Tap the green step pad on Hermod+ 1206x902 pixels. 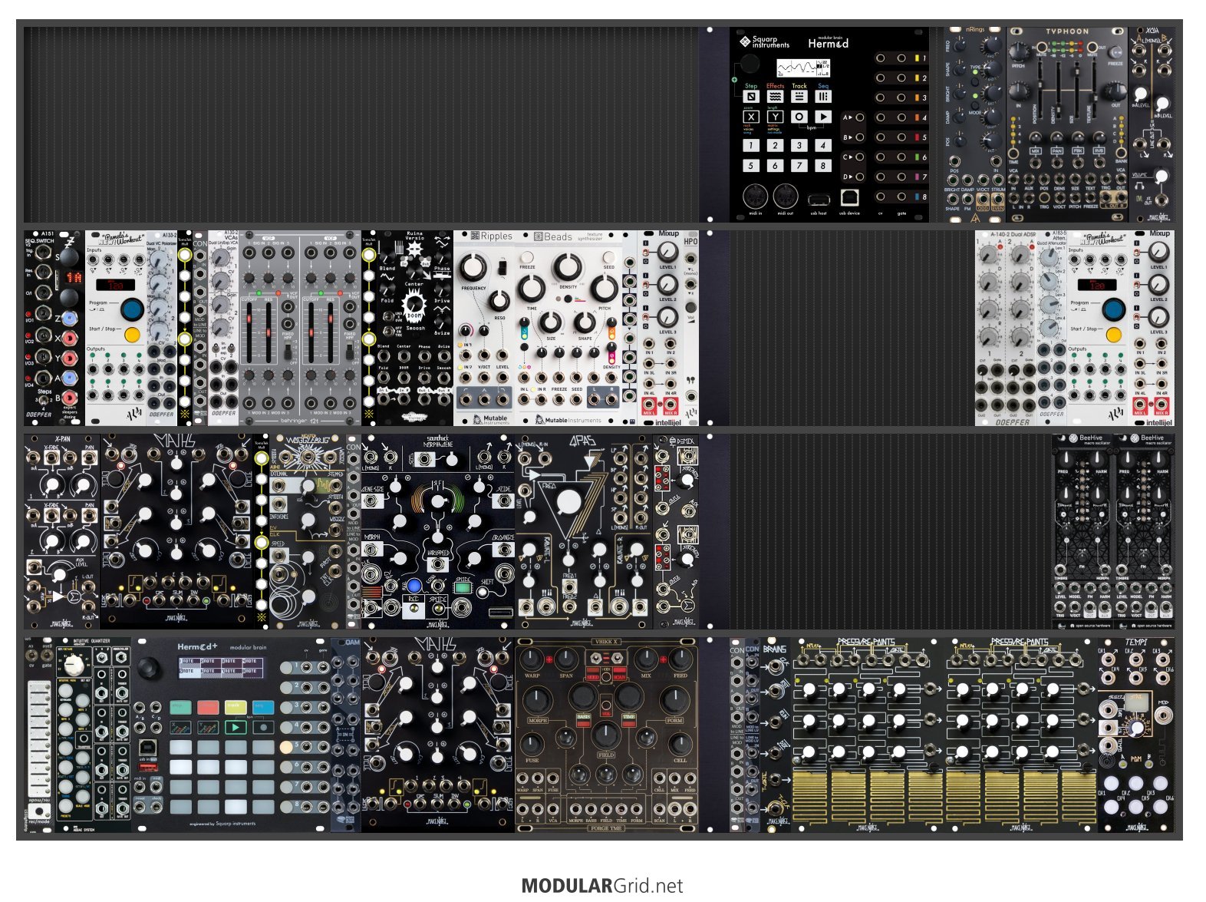click(x=180, y=706)
